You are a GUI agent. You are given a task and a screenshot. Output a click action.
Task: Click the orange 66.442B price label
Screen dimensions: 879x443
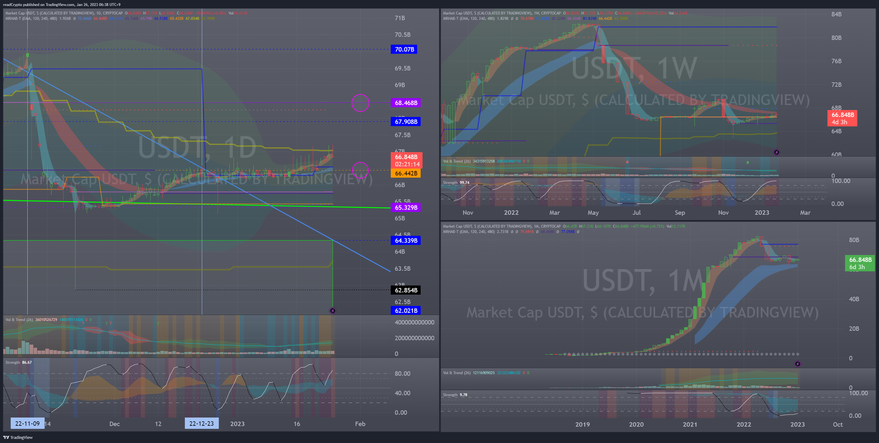(x=406, y=173)
